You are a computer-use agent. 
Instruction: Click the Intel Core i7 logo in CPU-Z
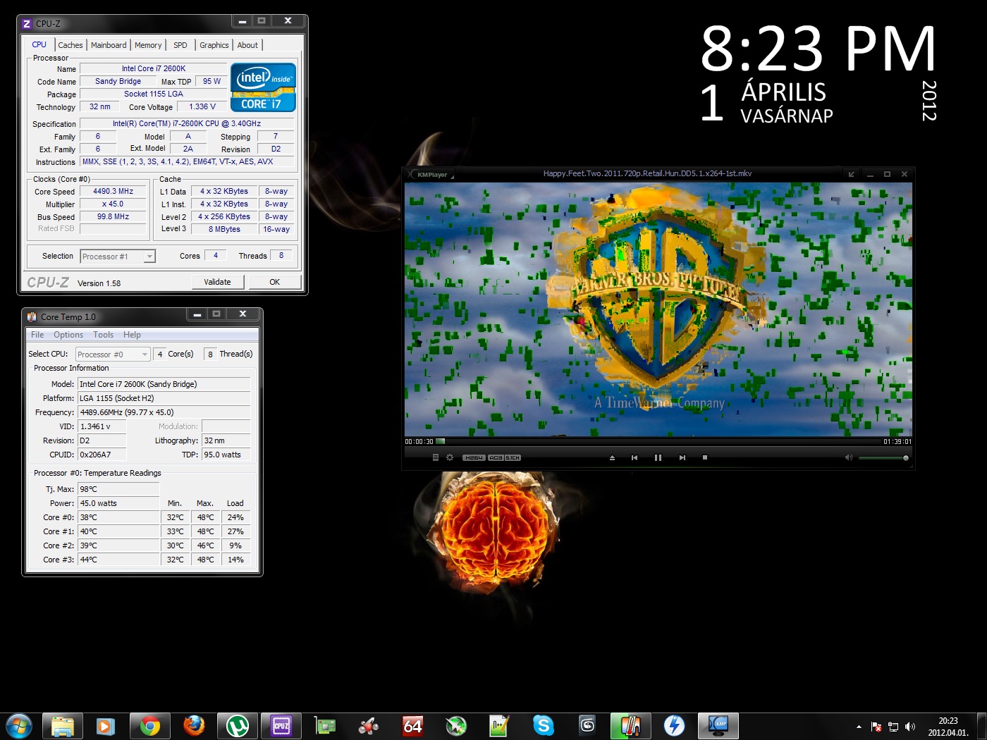click(263, 87)
